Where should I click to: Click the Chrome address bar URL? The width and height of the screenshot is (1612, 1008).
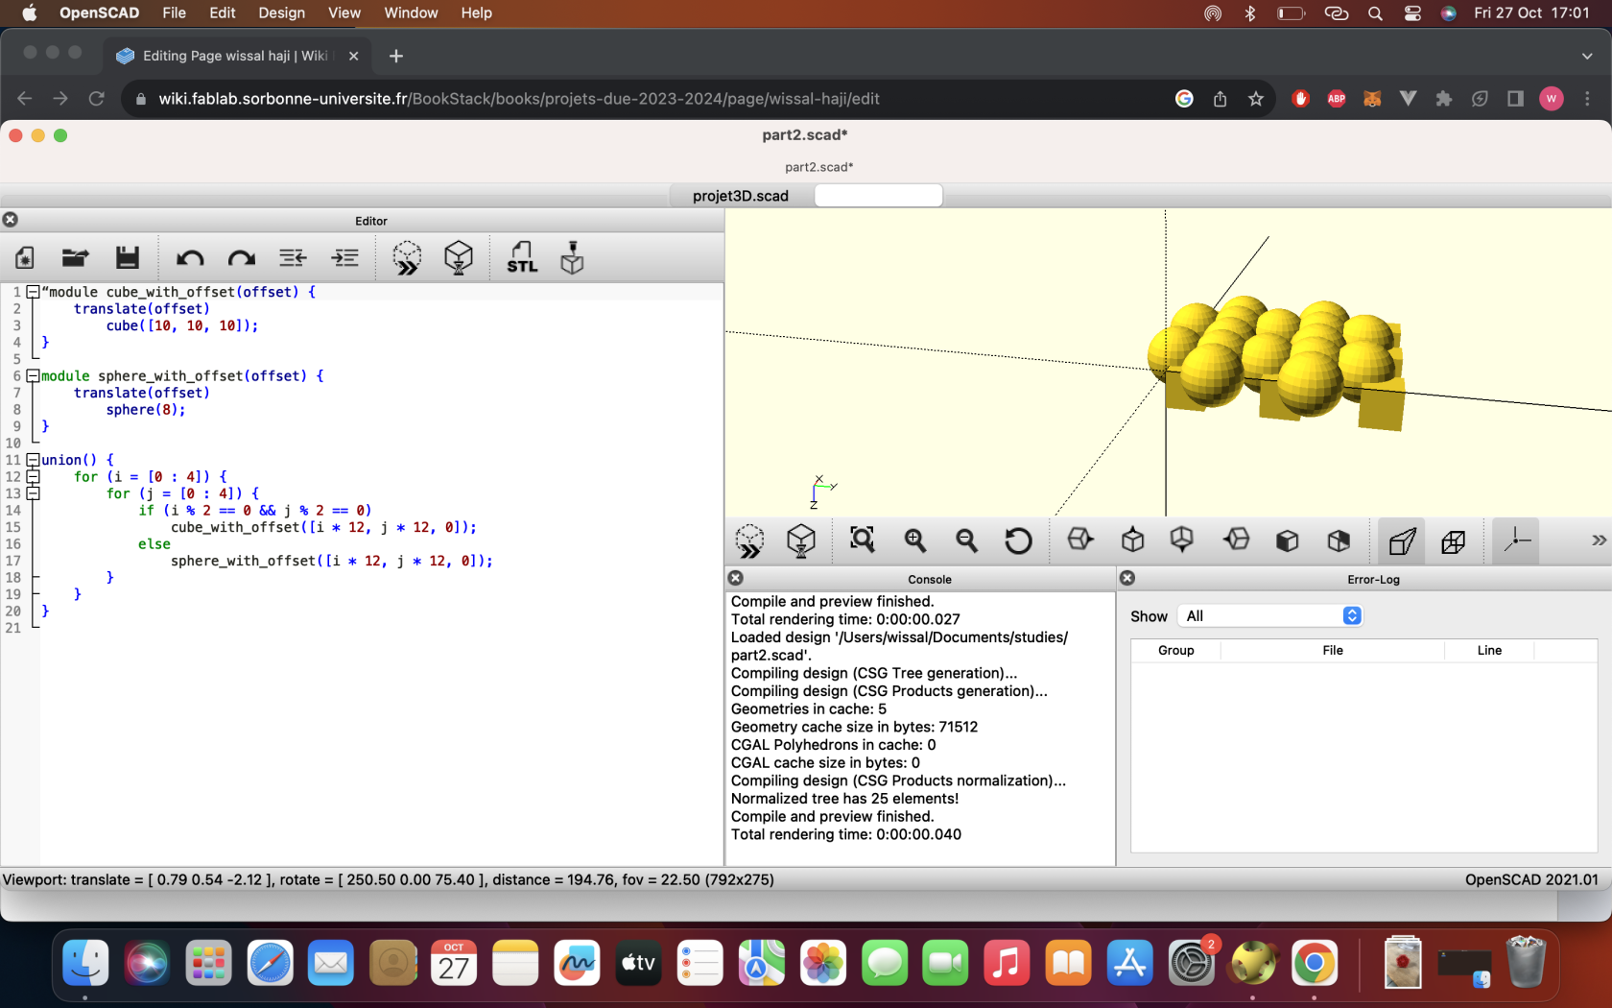pos(518,99)
